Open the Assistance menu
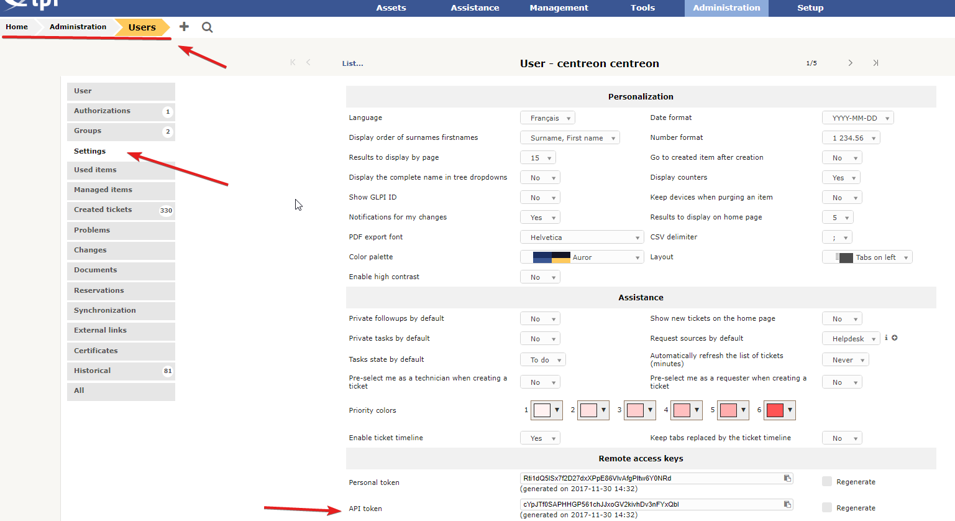The height and width of the screenshot is (521, 955). 475,8
